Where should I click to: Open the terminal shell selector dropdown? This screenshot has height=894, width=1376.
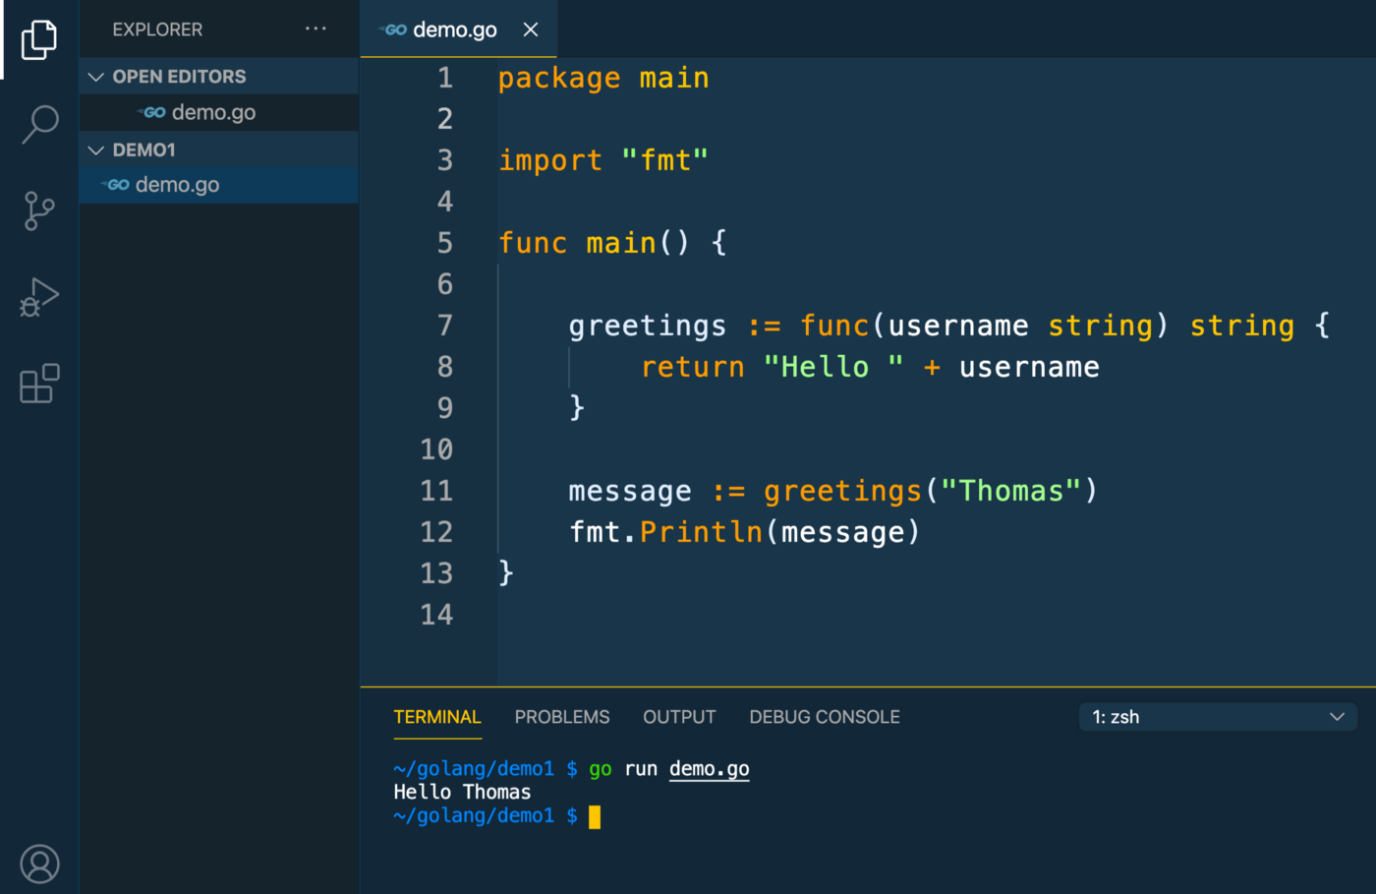1218,717
